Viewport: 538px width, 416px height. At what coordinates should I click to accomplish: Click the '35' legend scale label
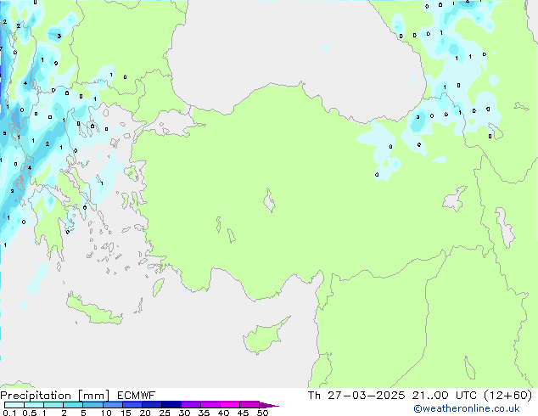click(204, 413)
